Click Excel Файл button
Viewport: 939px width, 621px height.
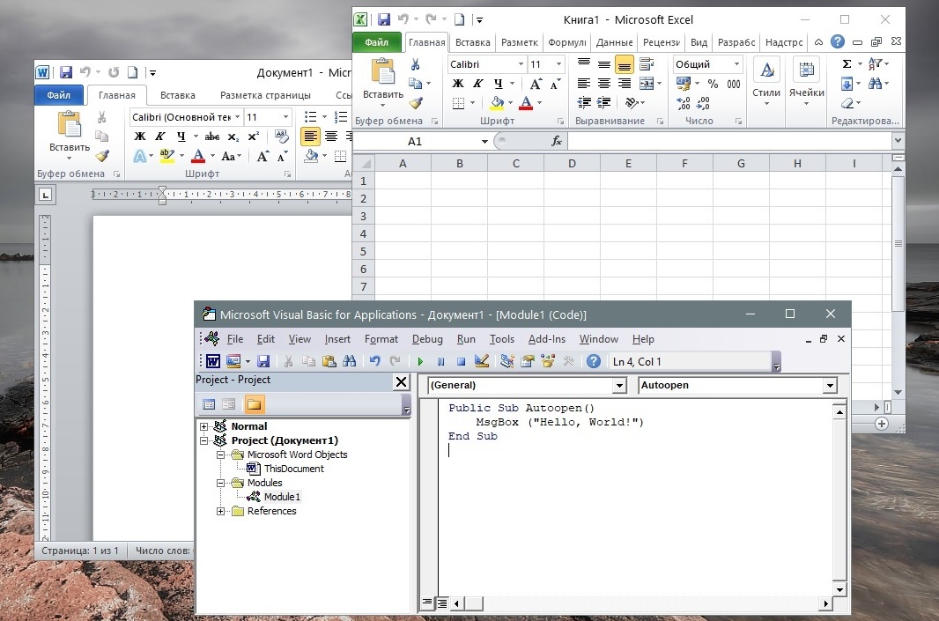(377, 42)
